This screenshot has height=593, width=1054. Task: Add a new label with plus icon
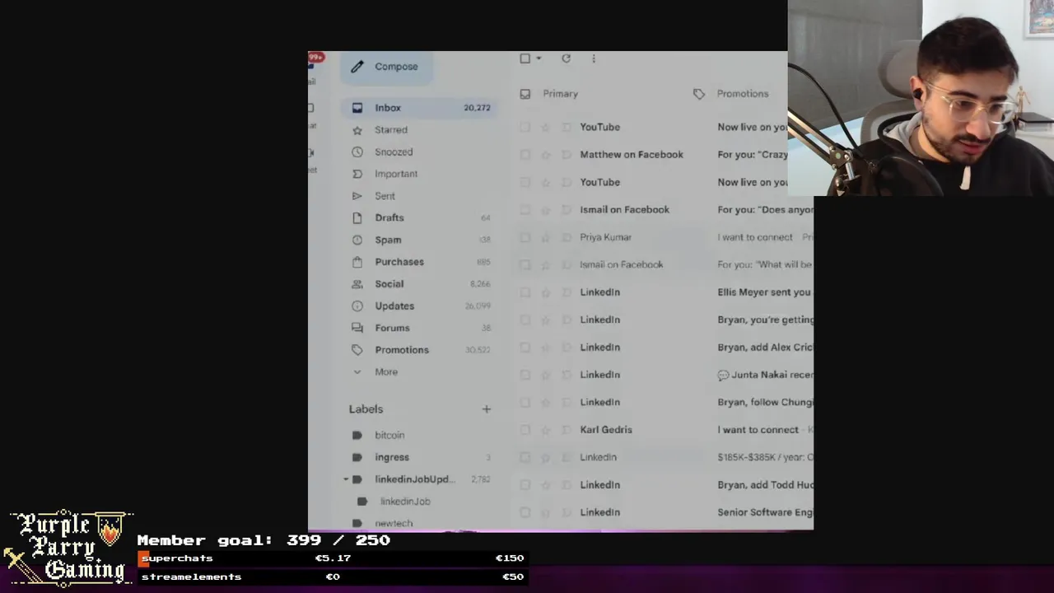click(486, 409)
